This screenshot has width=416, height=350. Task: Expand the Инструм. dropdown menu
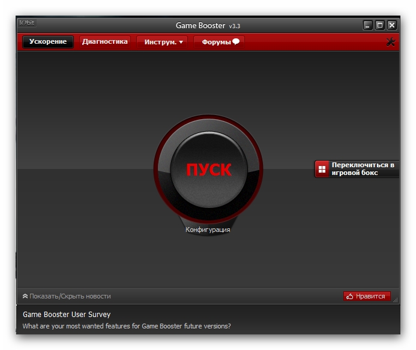pyautogui.click(x=162, y=42)
